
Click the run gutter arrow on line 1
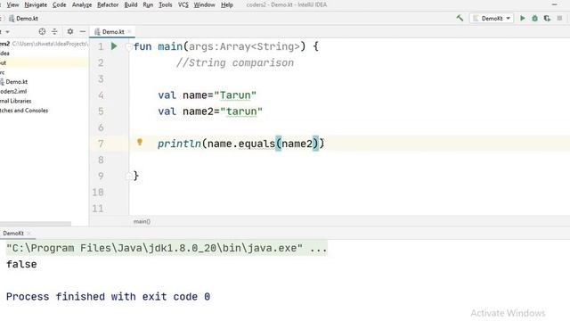[114, 46]
